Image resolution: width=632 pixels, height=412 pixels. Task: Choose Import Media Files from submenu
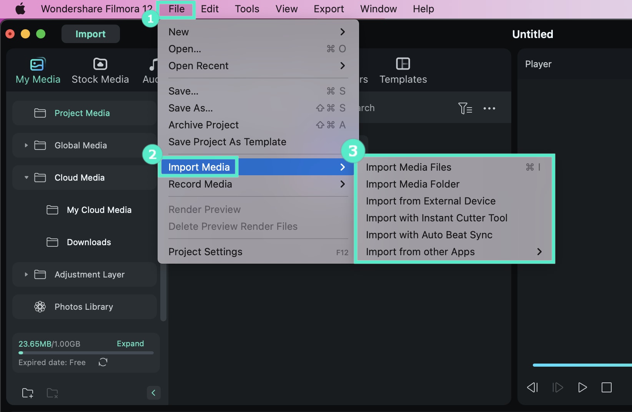[x=408, y=167]
